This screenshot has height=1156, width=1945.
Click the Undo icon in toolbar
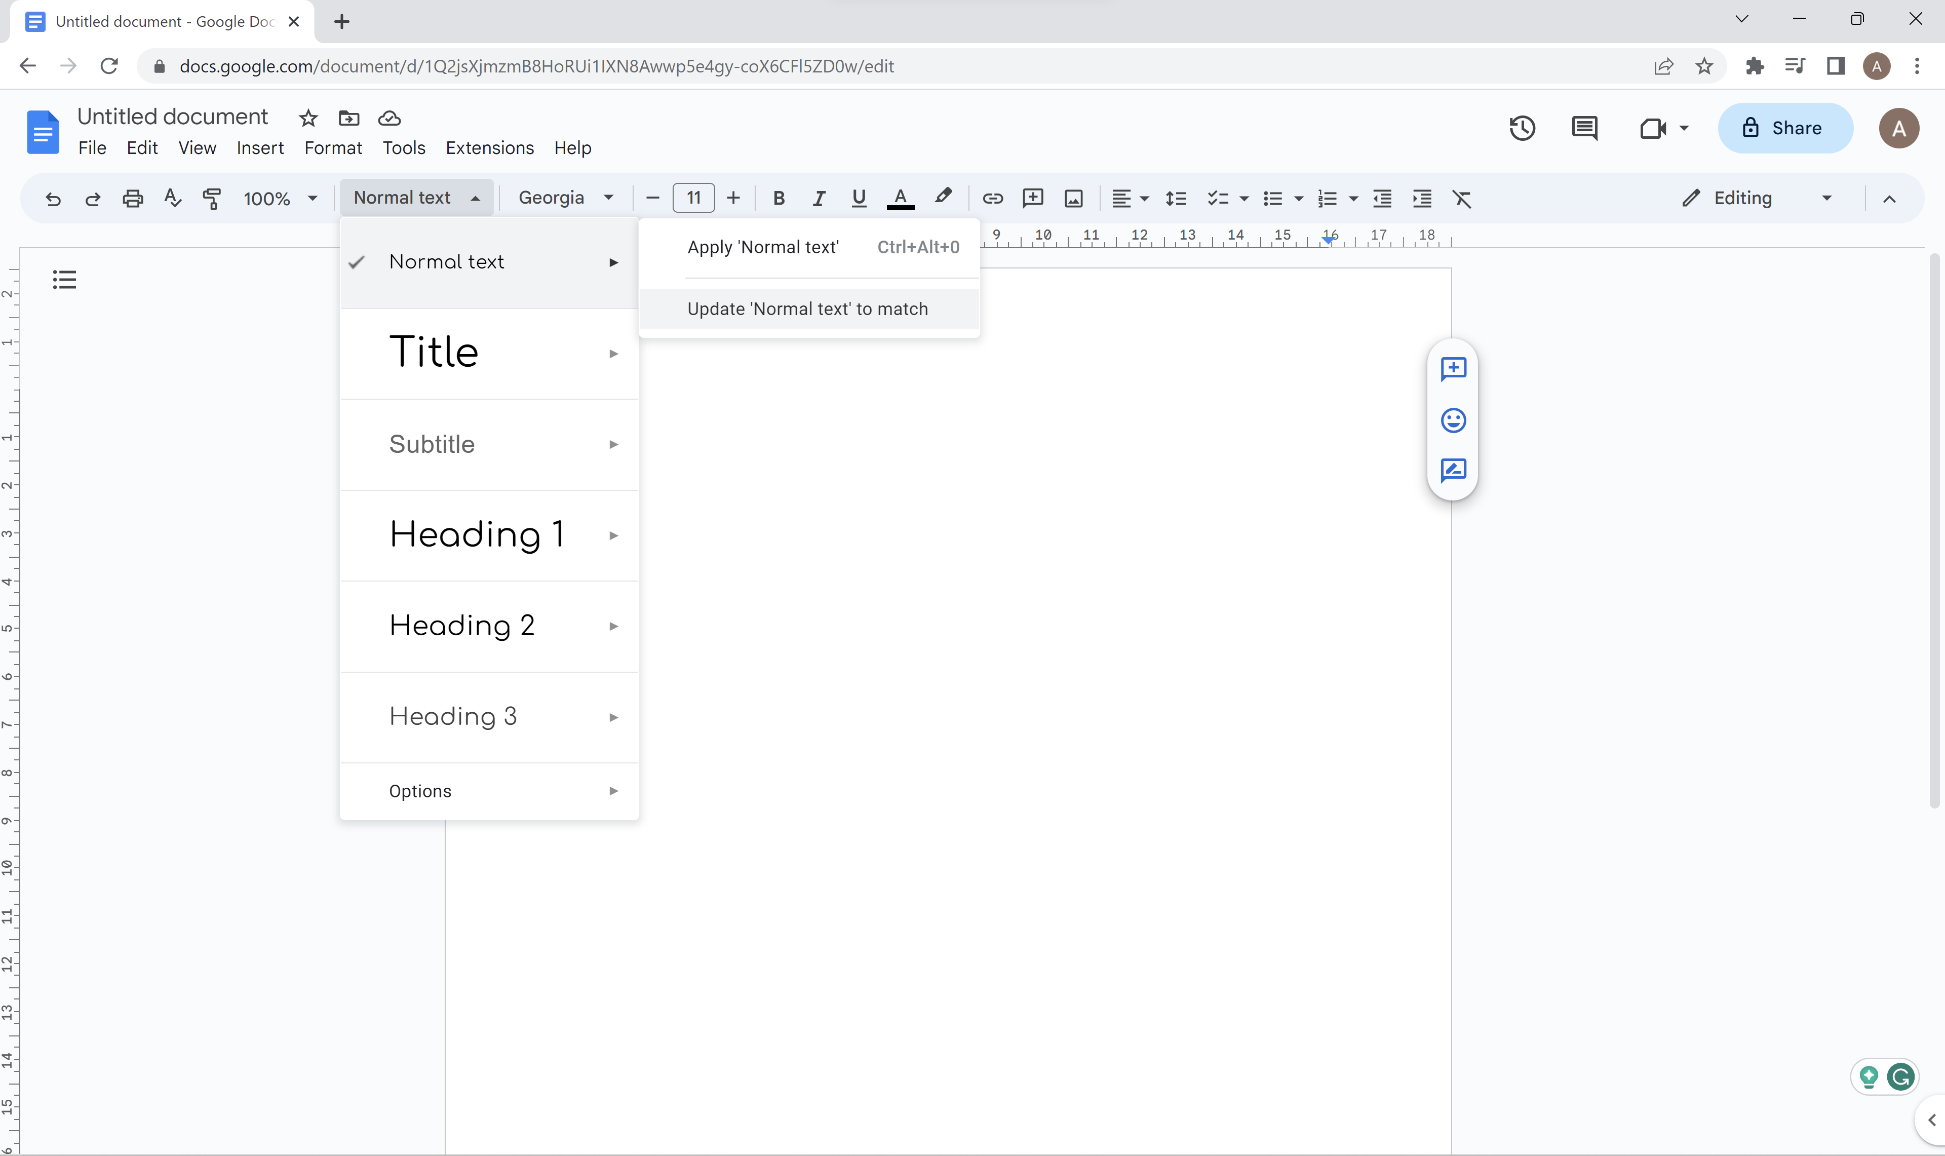[52, 199]
